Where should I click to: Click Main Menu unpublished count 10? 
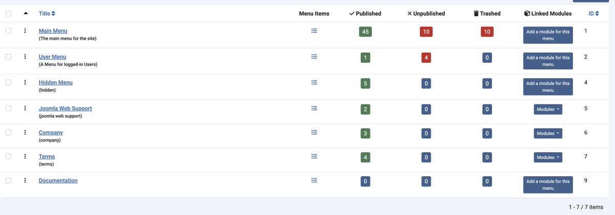pyautogui.click(x=426, y=32)
